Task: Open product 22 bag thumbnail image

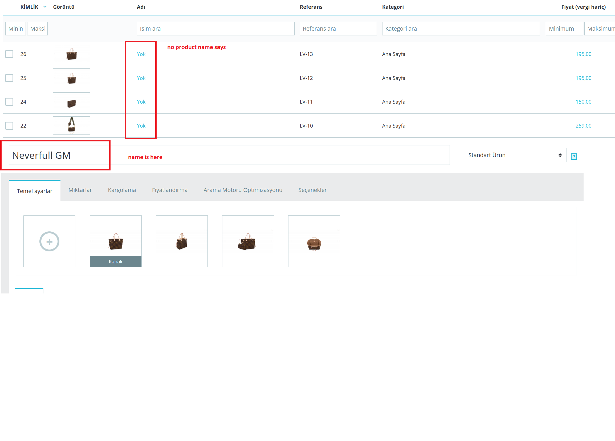Action: pos(72,125)
